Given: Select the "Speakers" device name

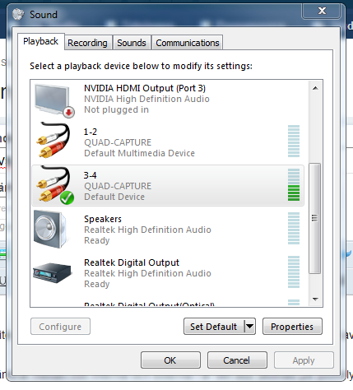Looking at the screenshot, I should click(x=103, y=219).
